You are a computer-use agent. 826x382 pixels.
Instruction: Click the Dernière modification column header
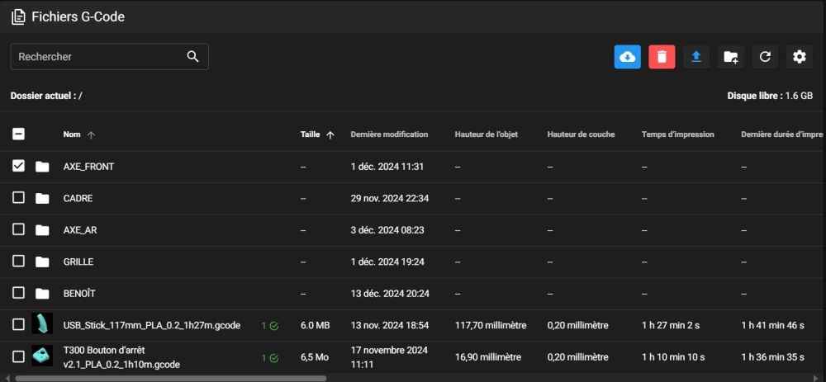(389, 134)
